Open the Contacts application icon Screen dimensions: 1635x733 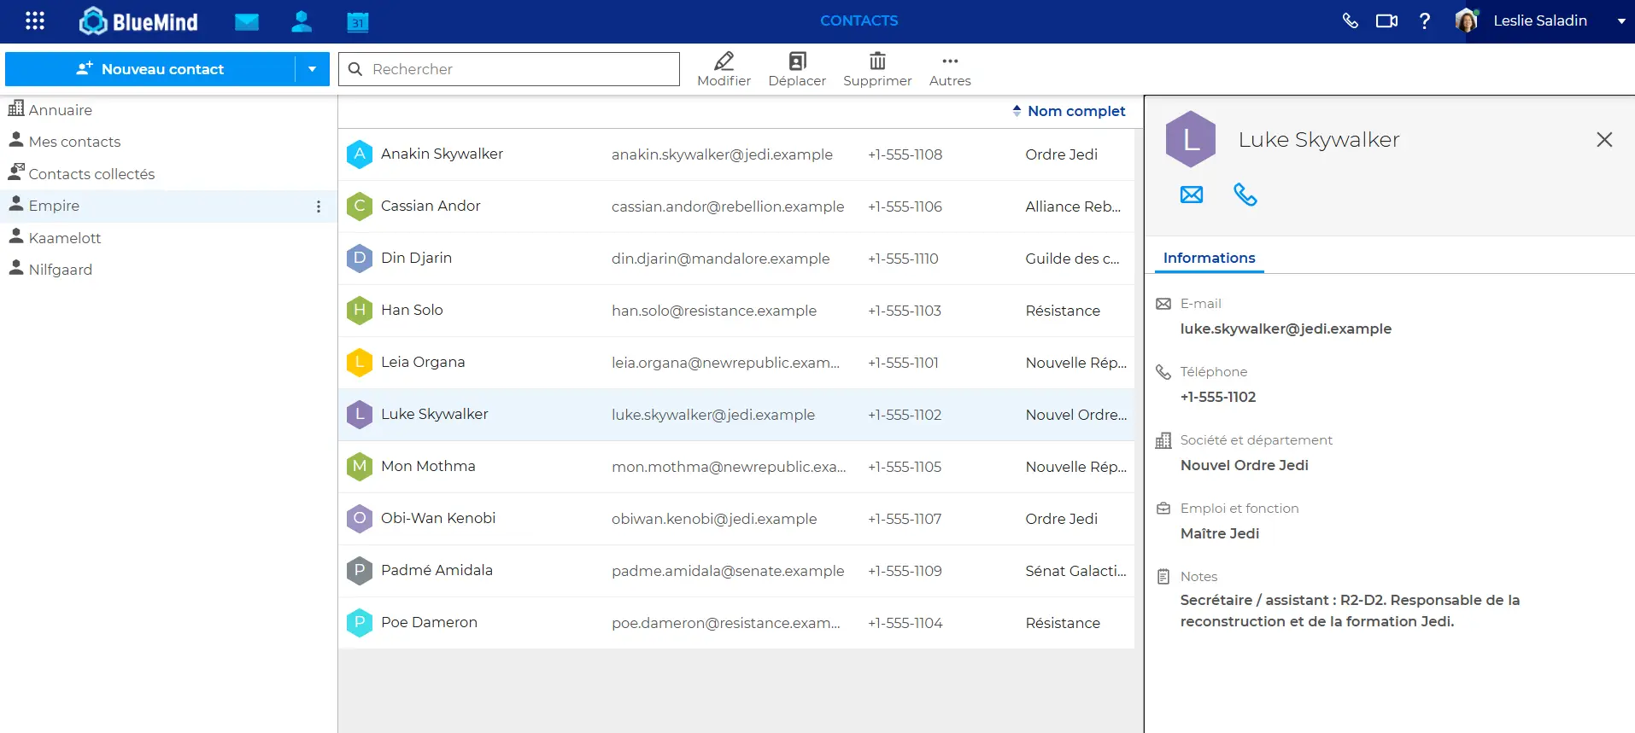[302, 21]
